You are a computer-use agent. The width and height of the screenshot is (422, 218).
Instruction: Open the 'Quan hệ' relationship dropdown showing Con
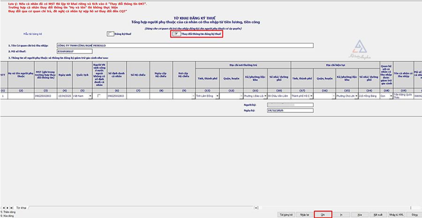click(x=391, y=95)
